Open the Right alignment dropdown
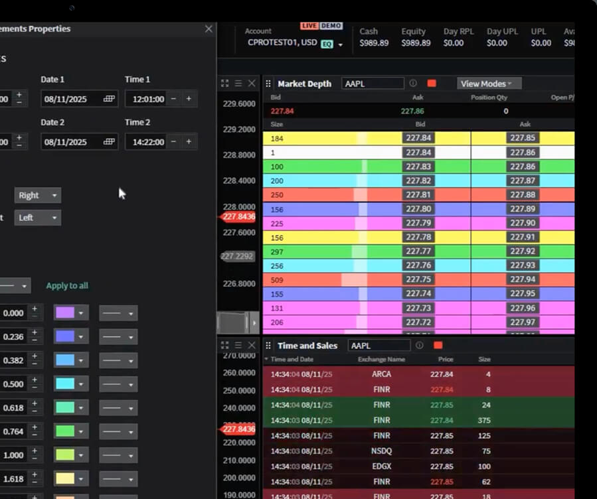Viewport: 597px width, 499px height. (37, 196)
